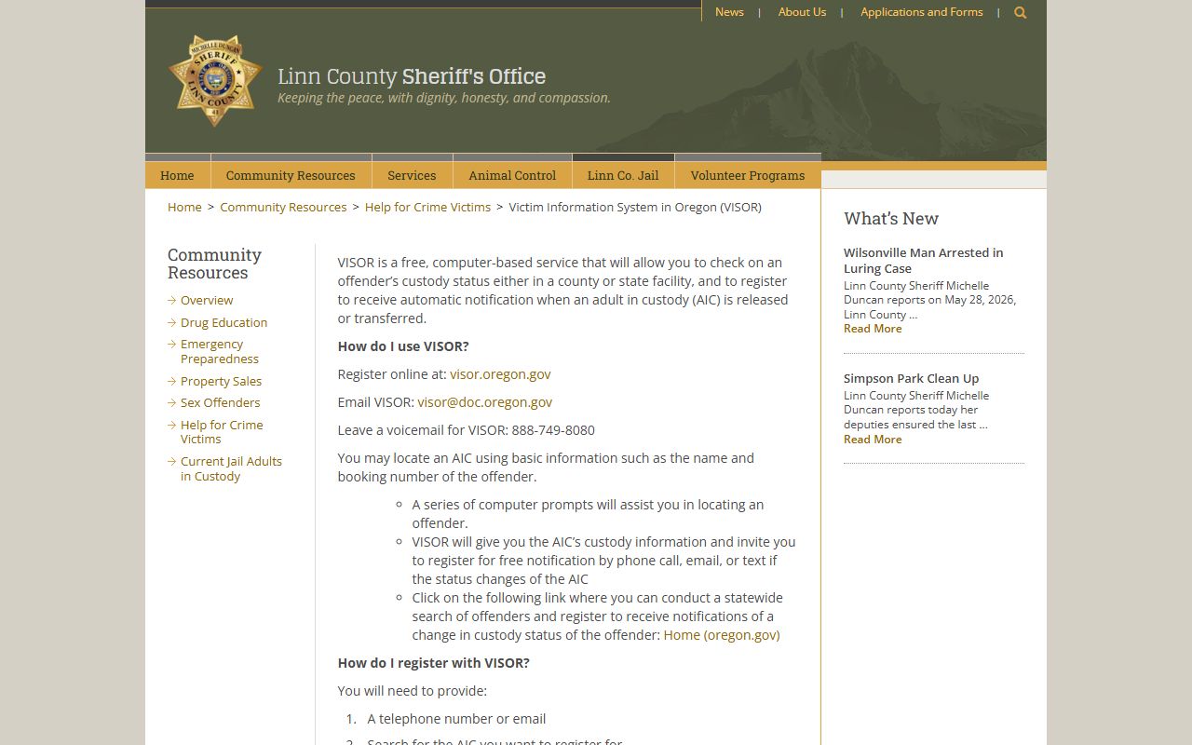Image resolution: width=1192 pixels, height=745 pixels.
Task: Click 'A telephone number or email' list item
Action: (456, 719)
